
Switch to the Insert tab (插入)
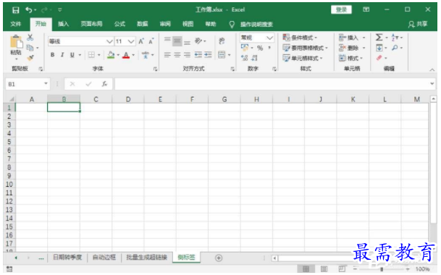[x=63, y=24]
